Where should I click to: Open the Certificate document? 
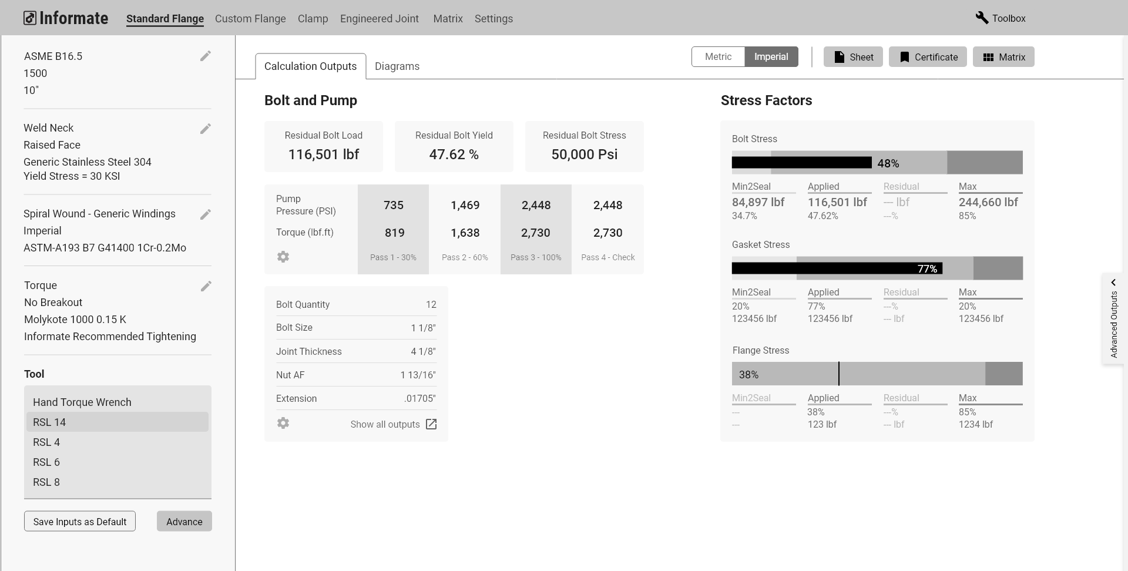pyautogui.click(x=928, y=57)
